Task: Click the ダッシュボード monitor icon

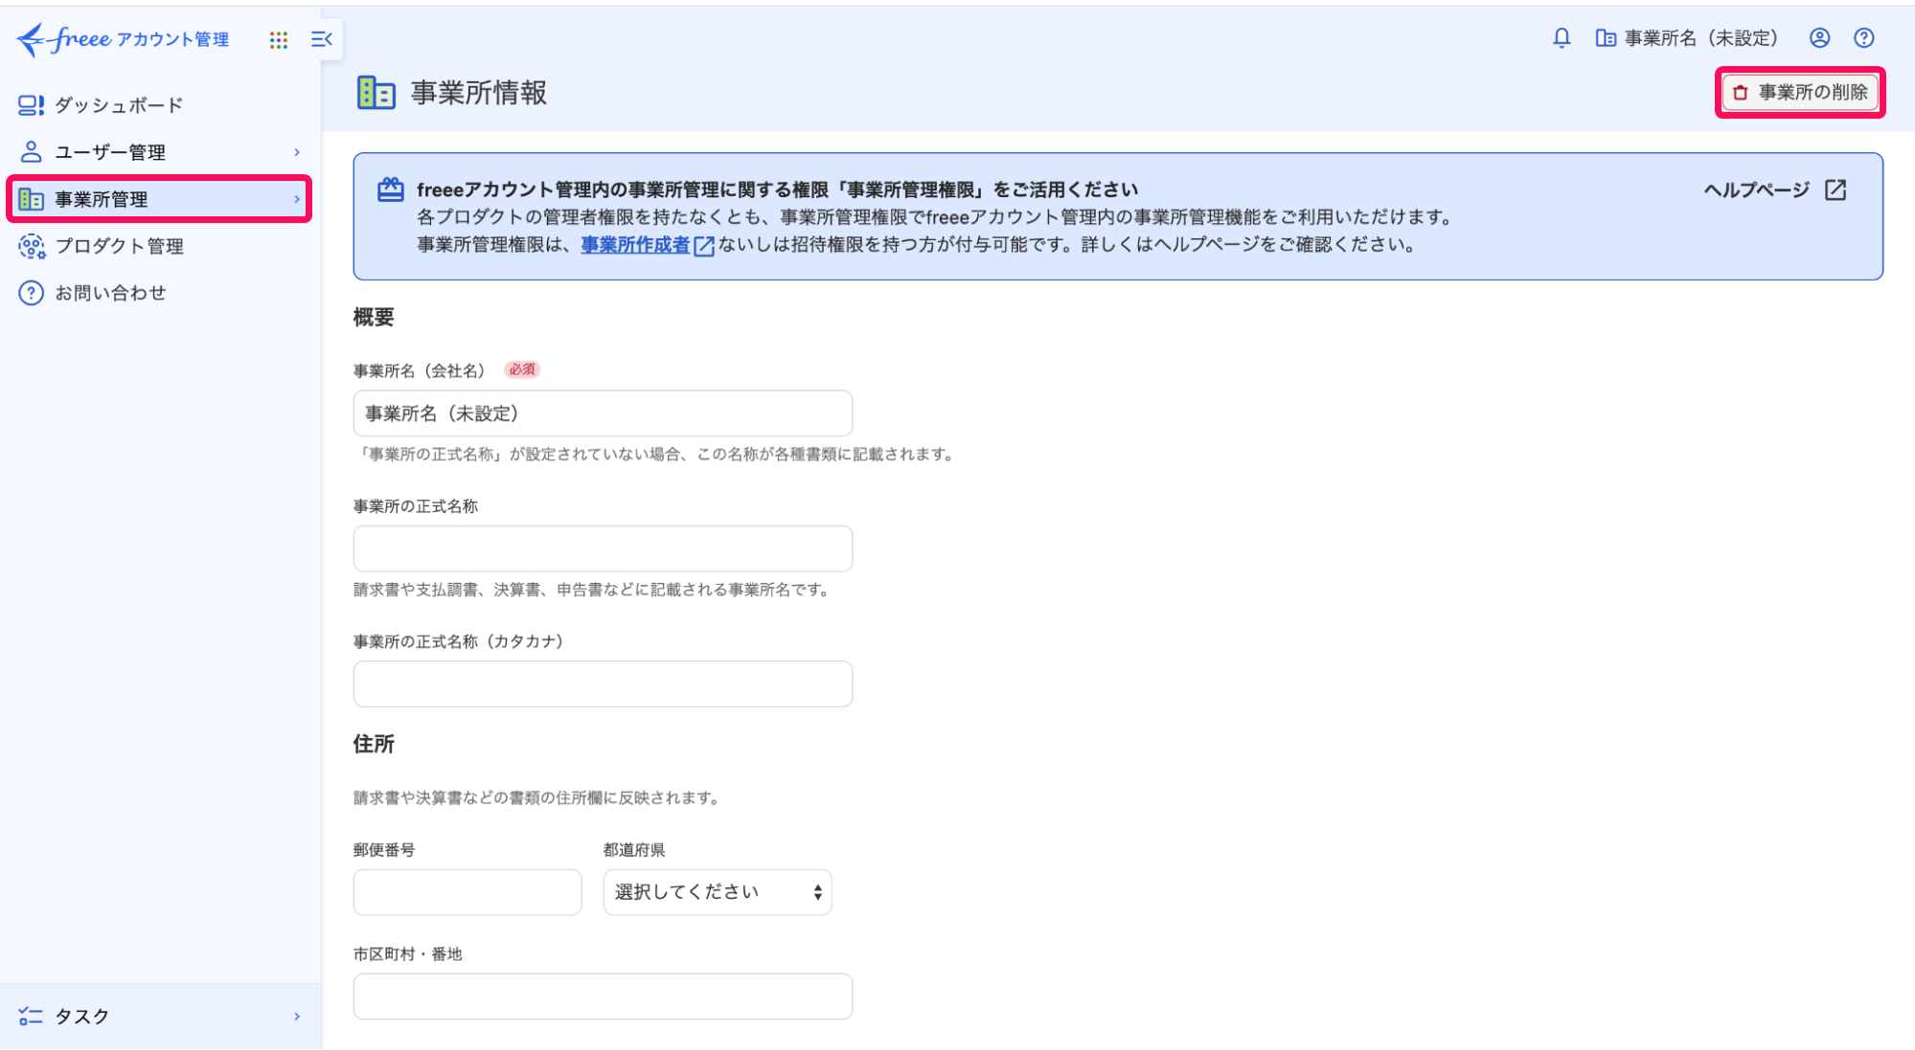Action: [31, 105]
